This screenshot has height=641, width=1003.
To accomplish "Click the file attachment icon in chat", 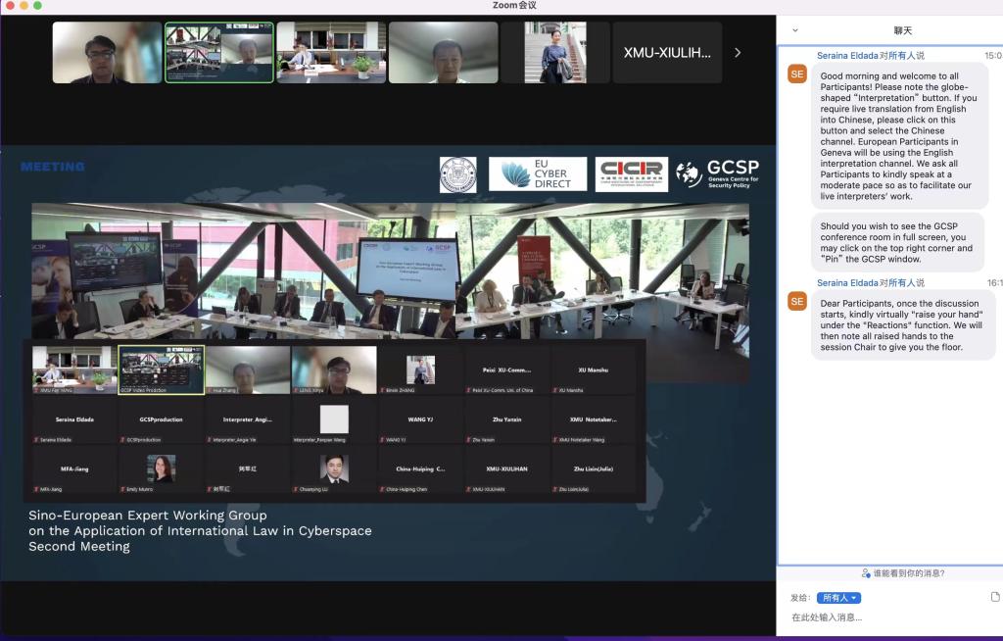I will click(x=995, y=597).
